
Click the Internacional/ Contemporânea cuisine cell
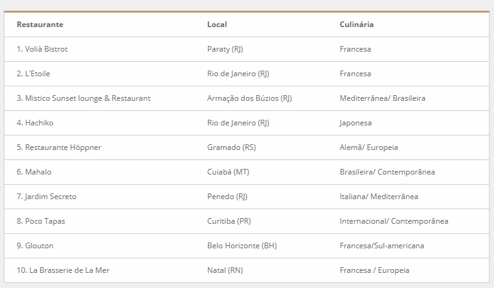(394, 221)
